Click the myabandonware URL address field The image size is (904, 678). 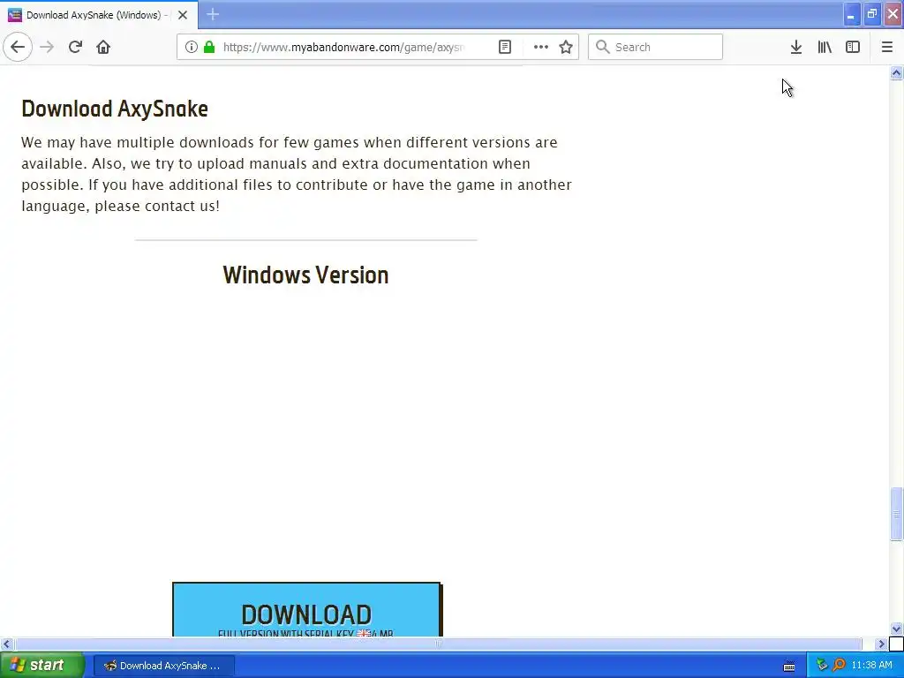click(x=344, y=47)
